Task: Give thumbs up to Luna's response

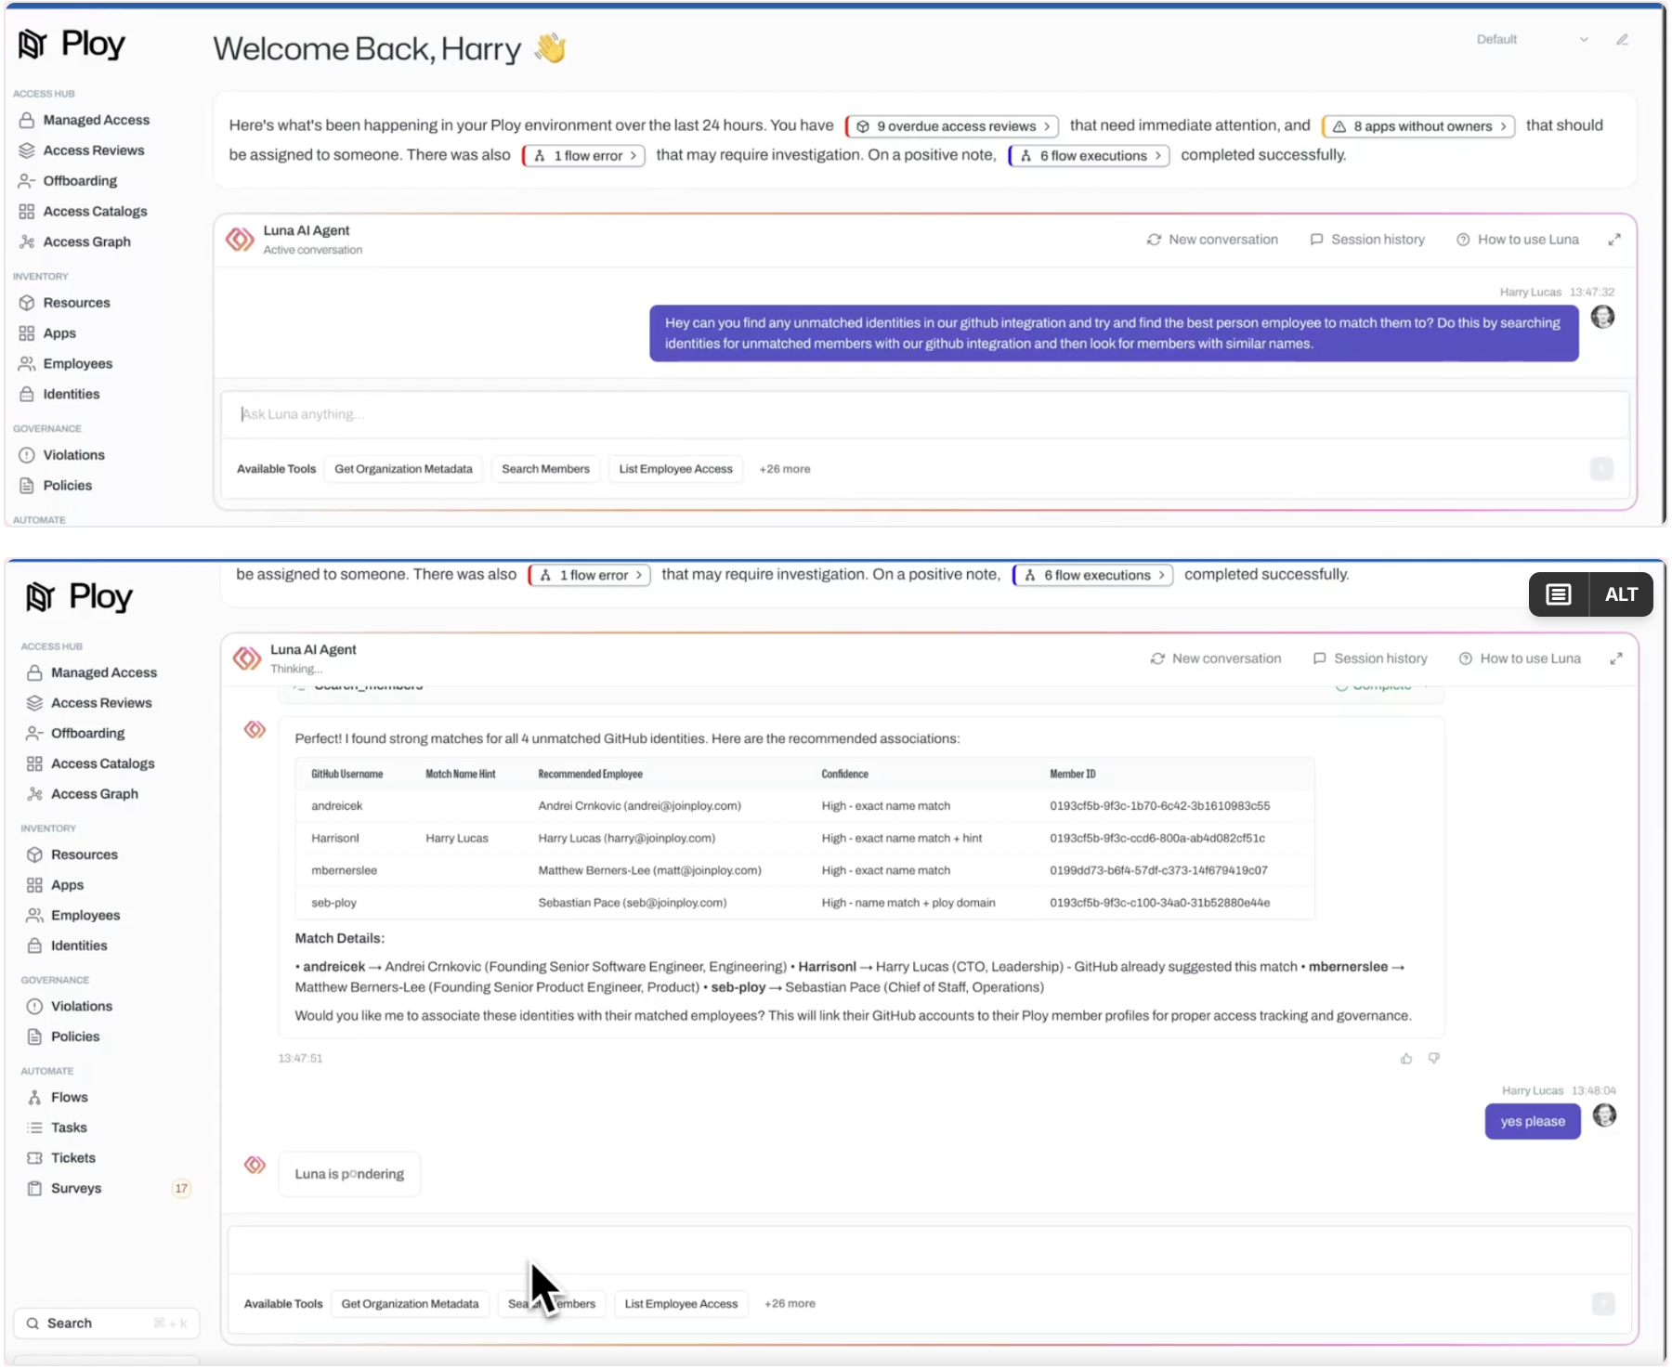Action: click(x=1406, y=1059)
